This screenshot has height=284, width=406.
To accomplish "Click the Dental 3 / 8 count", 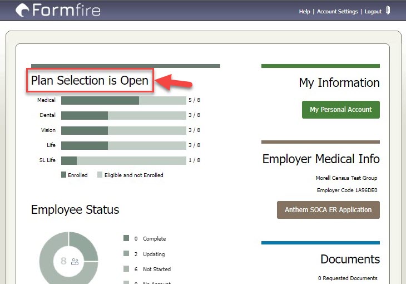I will (194, 115).
